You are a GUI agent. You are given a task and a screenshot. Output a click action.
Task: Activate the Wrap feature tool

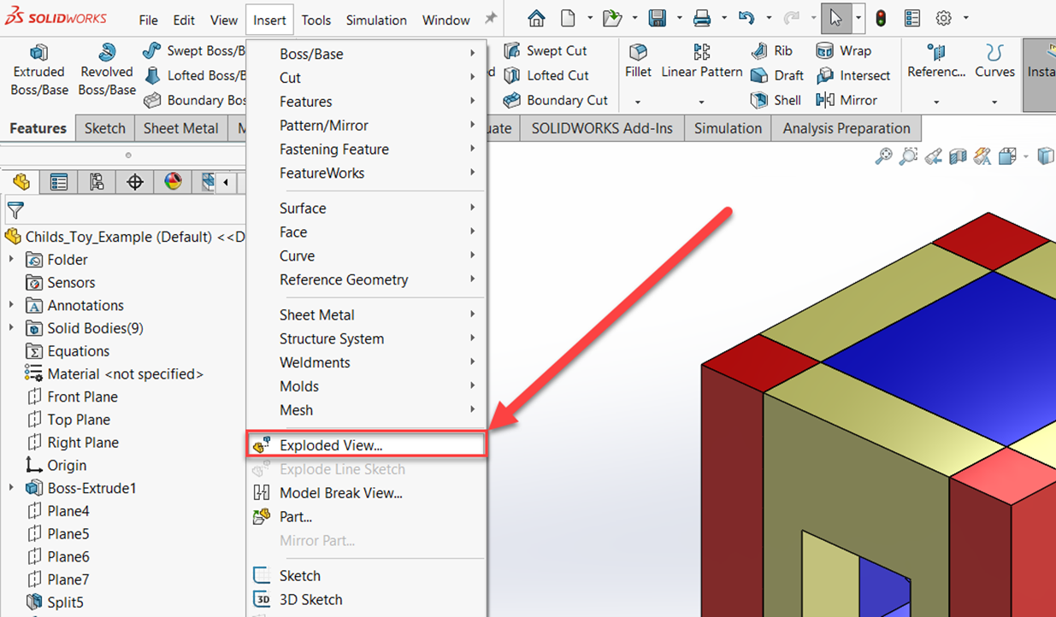(845, 50)
